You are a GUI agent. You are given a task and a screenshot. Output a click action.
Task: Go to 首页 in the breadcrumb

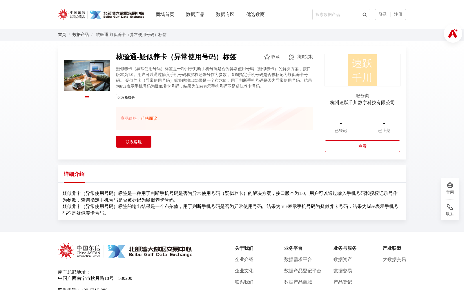click(62, 35)
